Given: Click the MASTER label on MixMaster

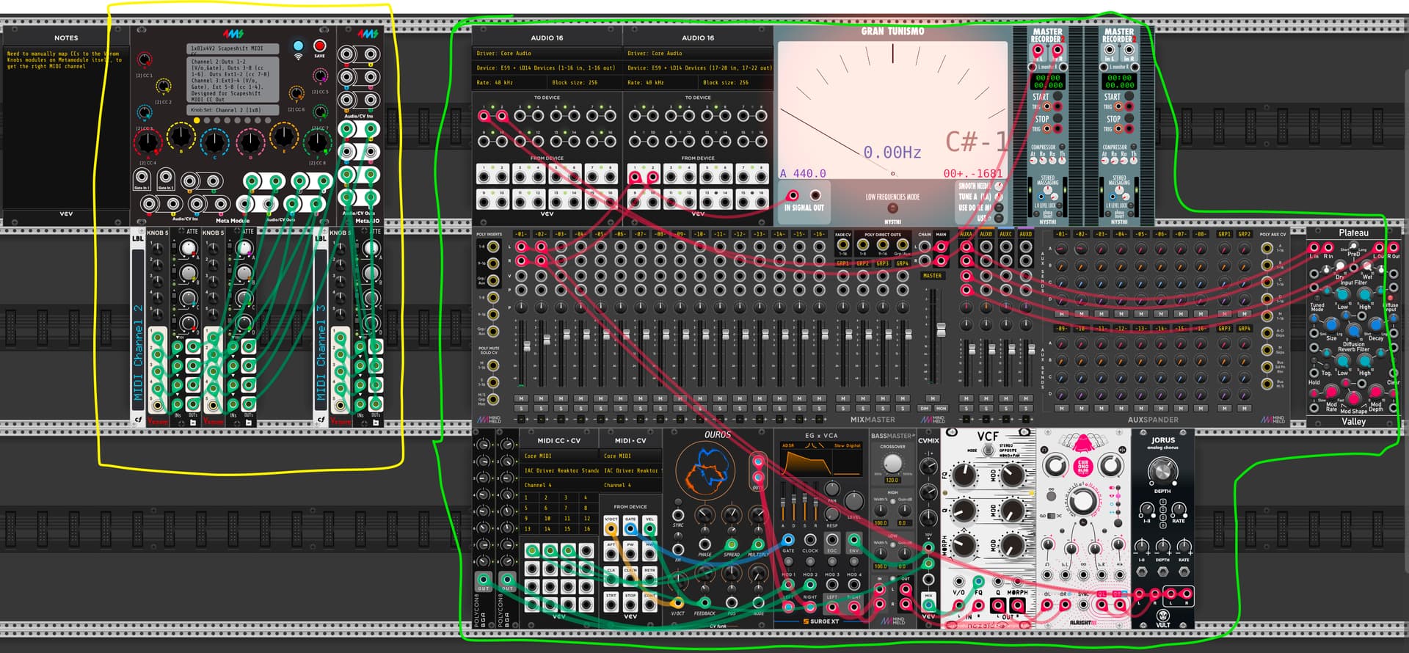Looking at the screenshot, I should coord(932,276).
